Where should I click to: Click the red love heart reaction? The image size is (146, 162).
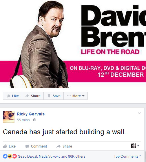coord(14,156)
